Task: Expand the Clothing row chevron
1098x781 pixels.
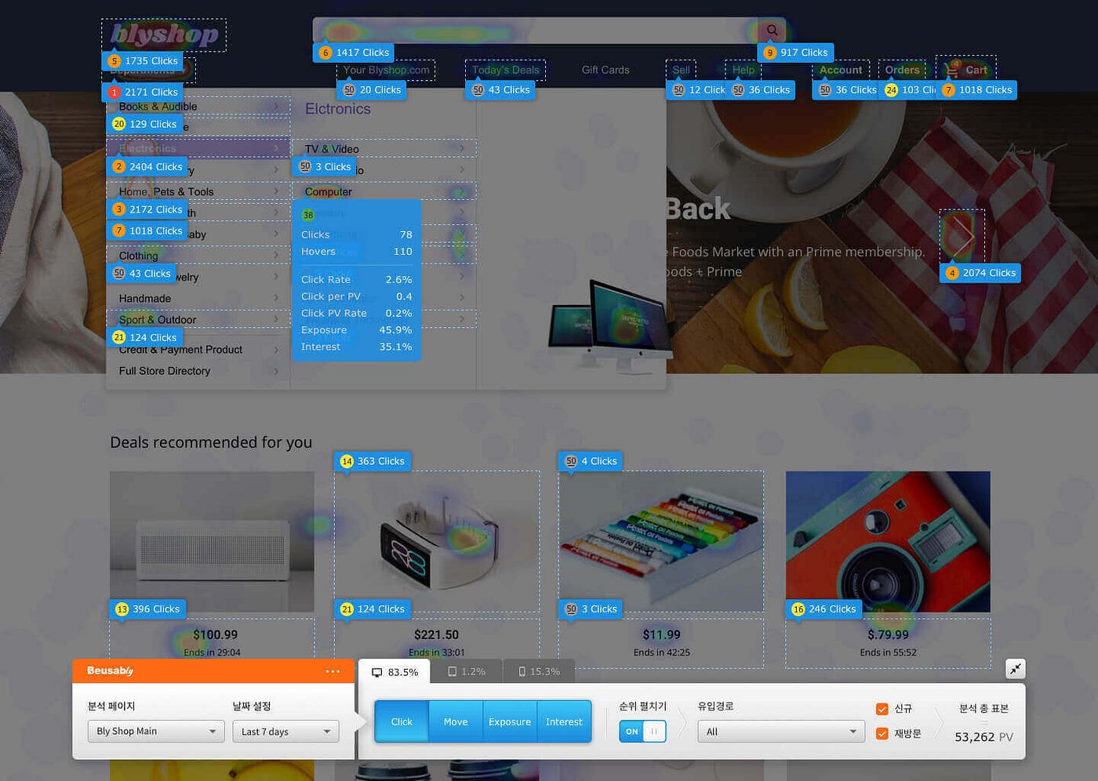Action: [276, 255]
